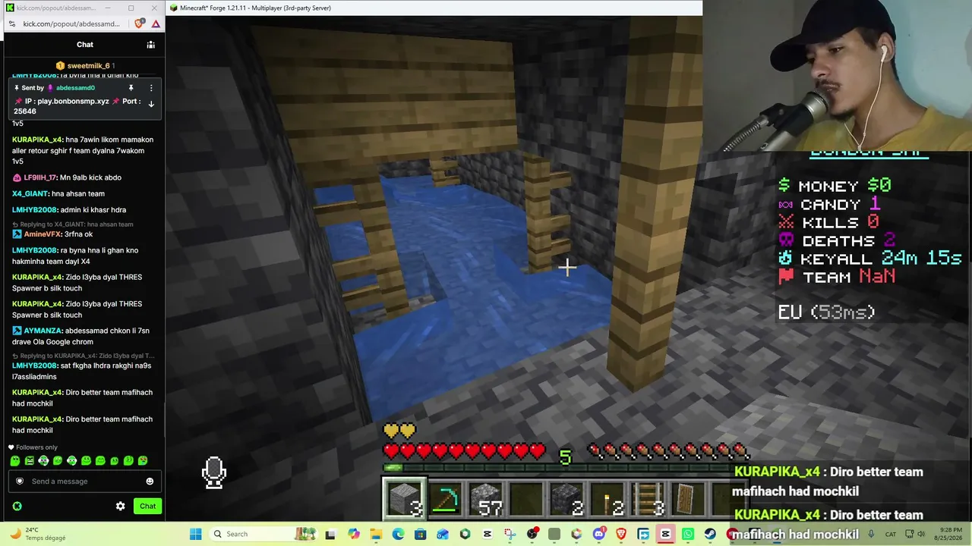Open Microsoft Copilot from the taskbar
The image size is (972, 546).
tap(354, 534)
